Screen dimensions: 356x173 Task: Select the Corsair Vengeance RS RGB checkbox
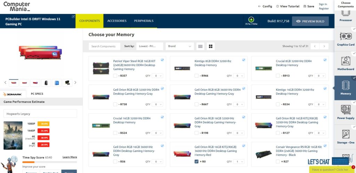click(x=278, y=162)
